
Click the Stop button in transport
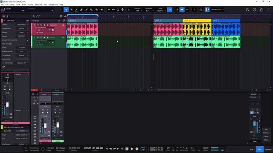[x=127, y=149]
